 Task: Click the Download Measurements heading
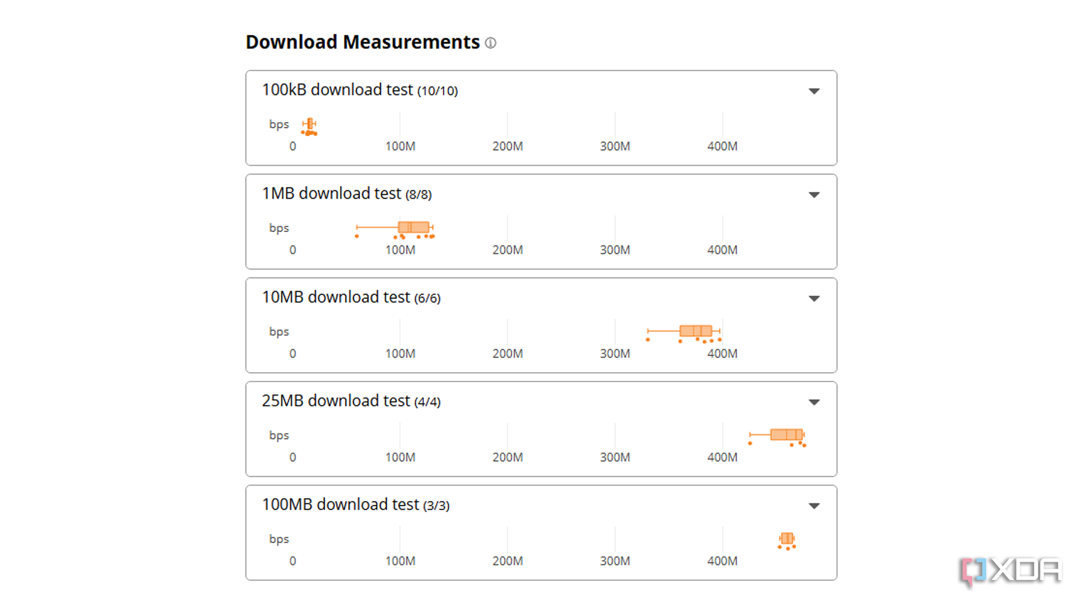point(363,42)
